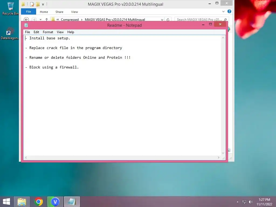Click the Notepad icon in title bar
Screen dimensions: 276x207
(26, 25)
